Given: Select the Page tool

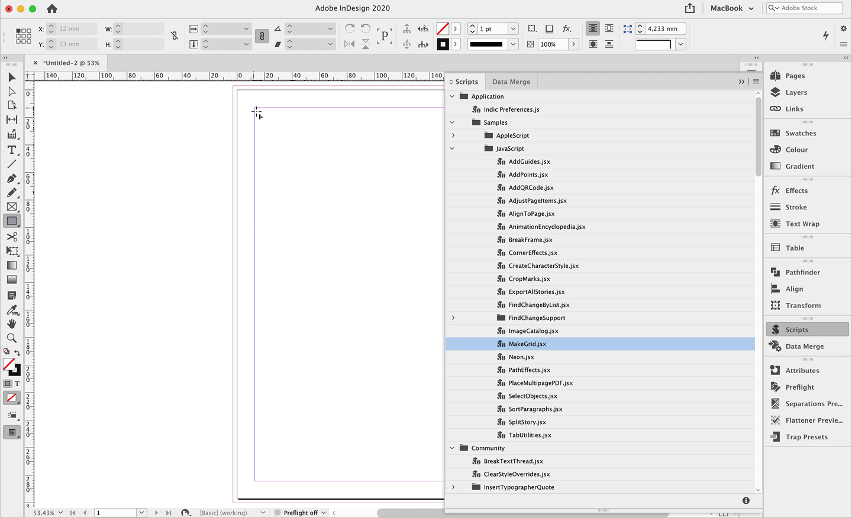Looking at the screenshot, I should [x=12, y=105].
